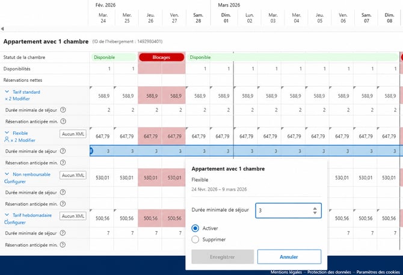The image size is (403, 275).
Task: Click Aucun XML button for Flexible
Action: 73,134
